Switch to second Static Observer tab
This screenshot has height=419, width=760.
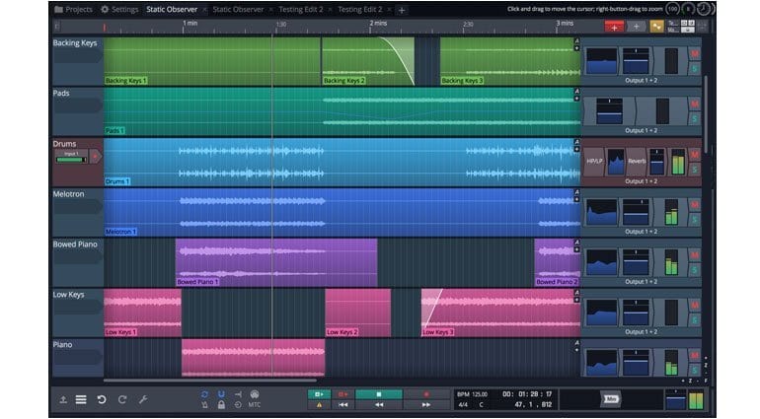click(x=238, y=9)
